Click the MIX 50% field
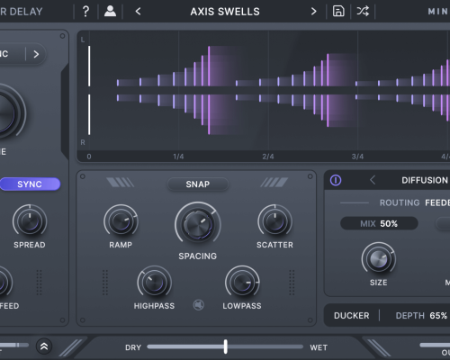Viewport: 450px width, 360px height. (x=379, y=223)
